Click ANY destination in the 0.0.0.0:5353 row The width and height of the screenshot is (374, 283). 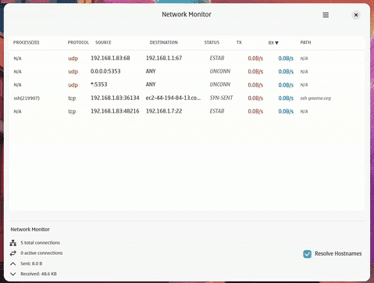(x=151, y=71)
